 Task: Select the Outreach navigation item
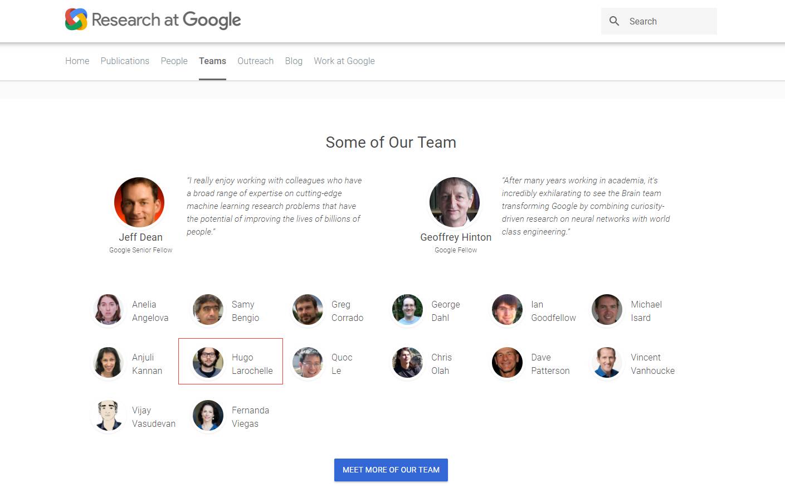[x=255, y=61]
